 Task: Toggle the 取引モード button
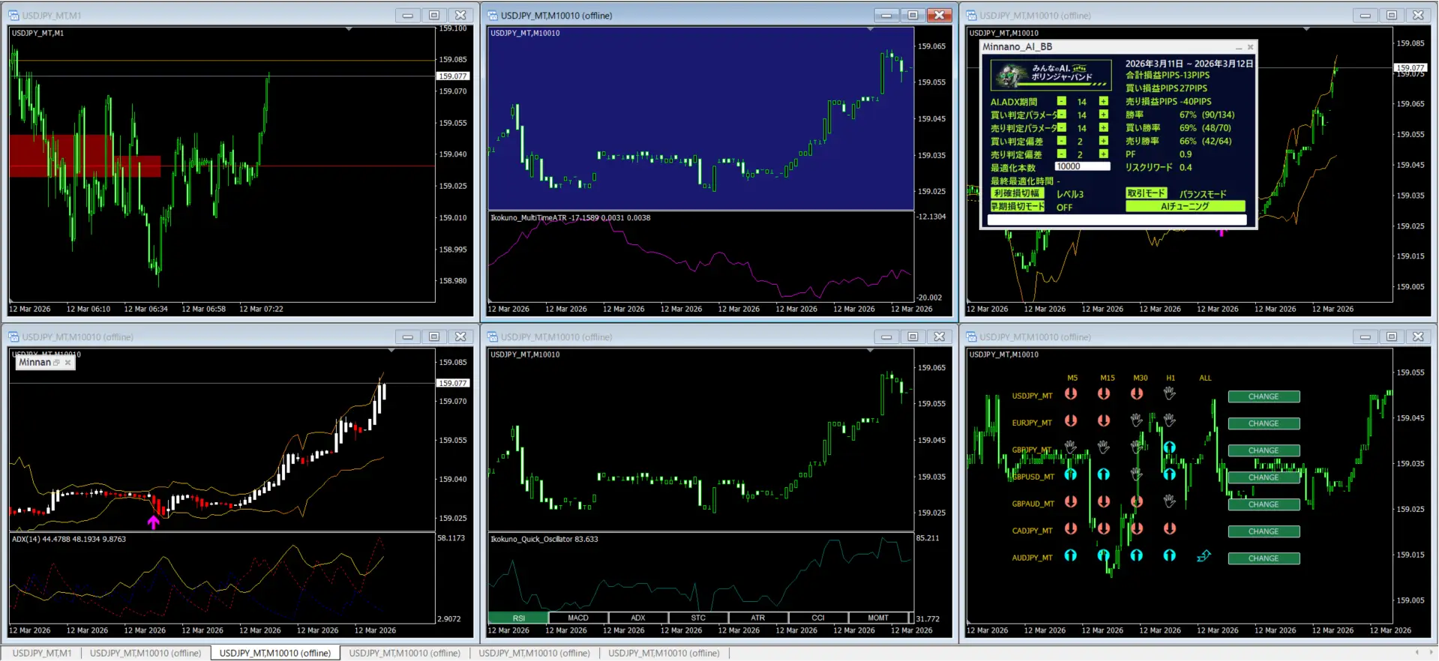click(1146, 193)
